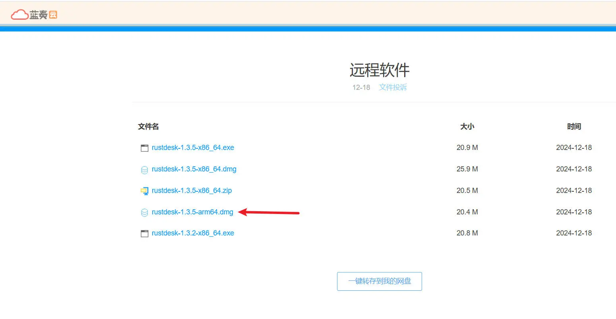Click zip icon beside rustdesk-1.3.5-x86_64.zip
Image resolution: width=616 pixels, height=319 pixels.
click(145, 191)
